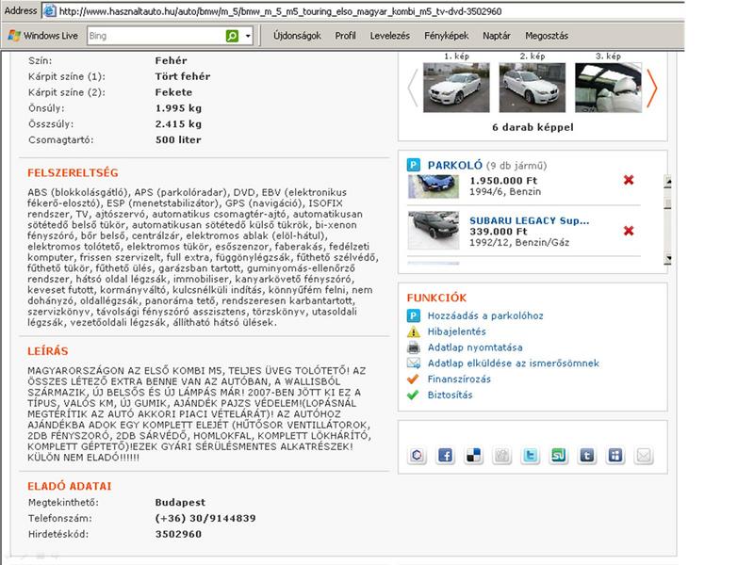Screen dimensions: 754x565
Task: Click the Hozzáadás a parkolóhoz link
Action: [x=485, y=315]
